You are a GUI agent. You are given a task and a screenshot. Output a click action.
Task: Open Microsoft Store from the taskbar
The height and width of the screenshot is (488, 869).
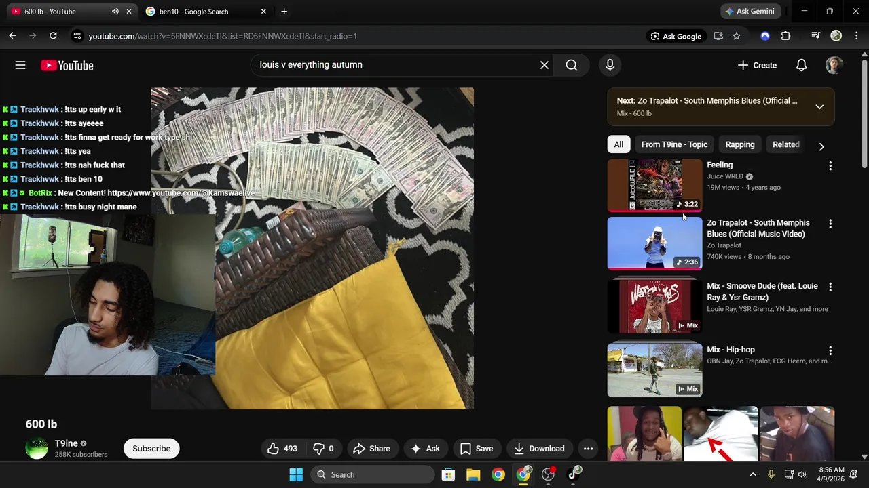(x=448, y=474)
